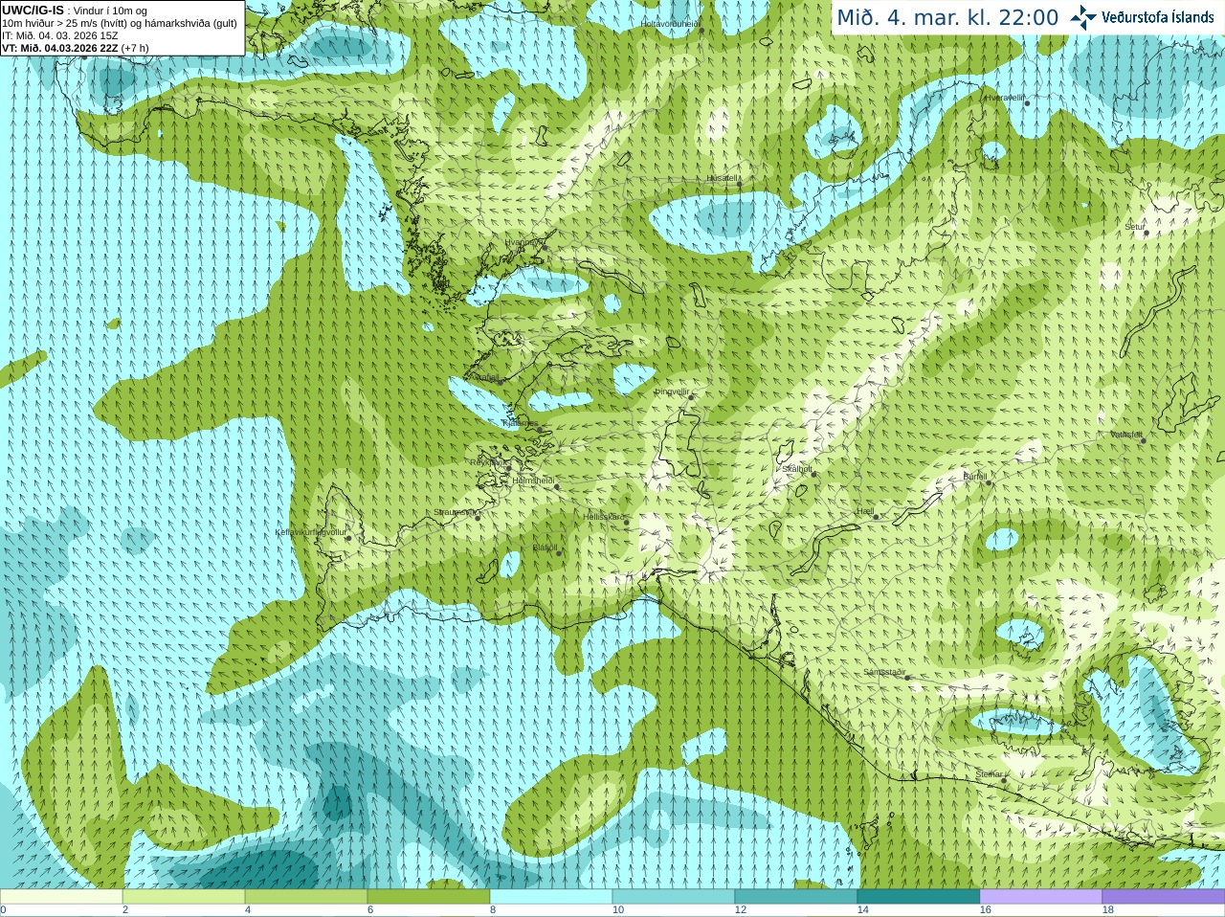
Task: Select the Hellisskarð station label
Action: tap(604, 517)
